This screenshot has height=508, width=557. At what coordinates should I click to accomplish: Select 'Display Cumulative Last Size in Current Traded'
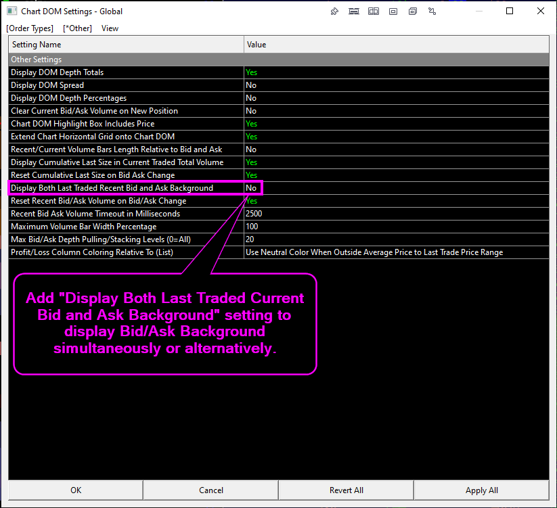point(126,162)
